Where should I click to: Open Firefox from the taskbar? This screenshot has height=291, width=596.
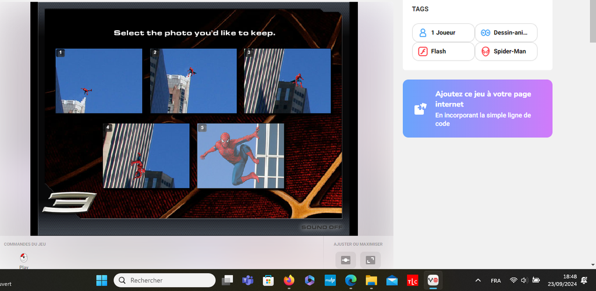[x=289, y=280]
